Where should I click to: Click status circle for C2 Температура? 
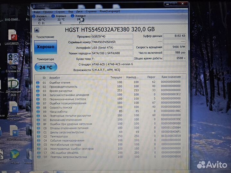coord(38,136)
